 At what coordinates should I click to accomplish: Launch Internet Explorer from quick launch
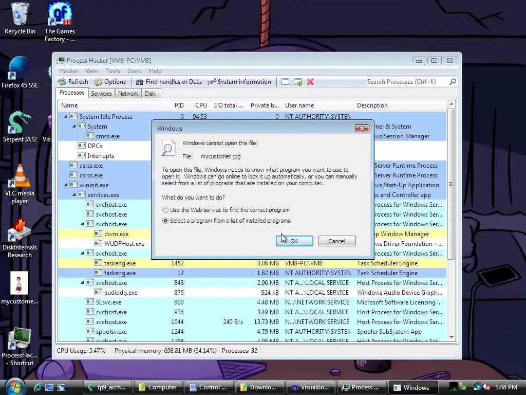(x=37, y=387)
